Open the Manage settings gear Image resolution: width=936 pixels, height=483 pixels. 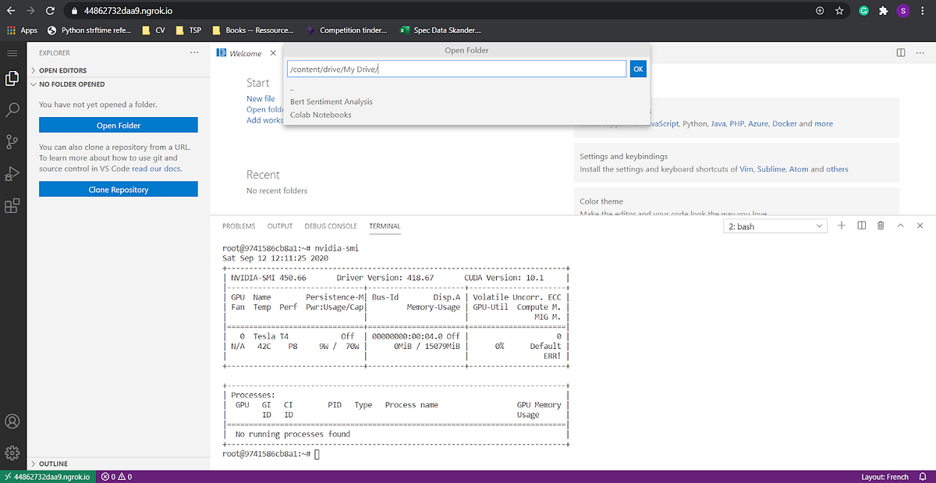[x=11, y=453]
